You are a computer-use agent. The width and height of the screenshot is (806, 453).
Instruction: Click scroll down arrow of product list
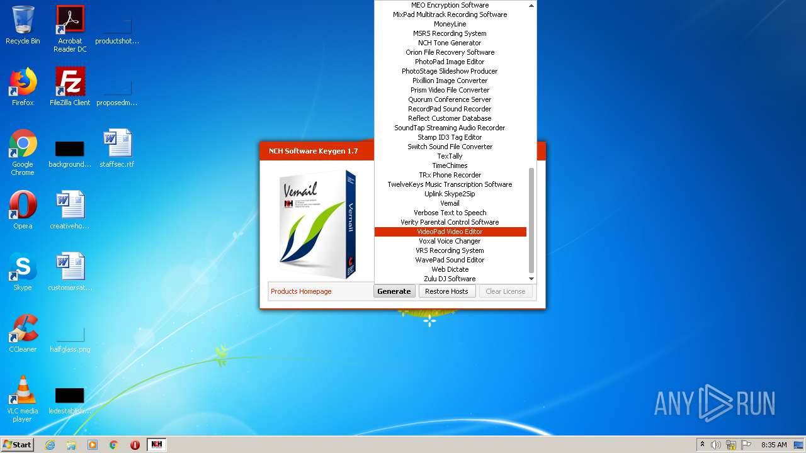531,279
